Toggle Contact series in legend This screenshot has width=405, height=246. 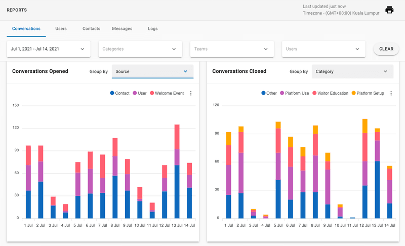click(x=119, y=93)
